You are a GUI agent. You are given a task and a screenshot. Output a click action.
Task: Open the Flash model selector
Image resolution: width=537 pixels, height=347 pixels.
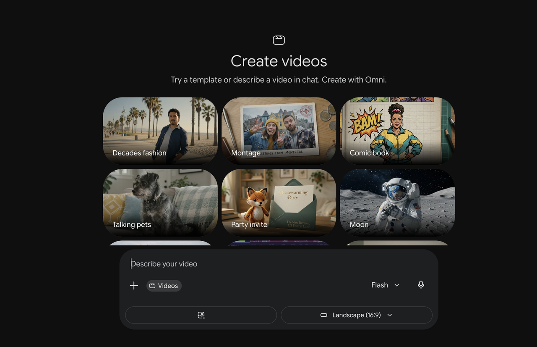(x=385, y=285)
